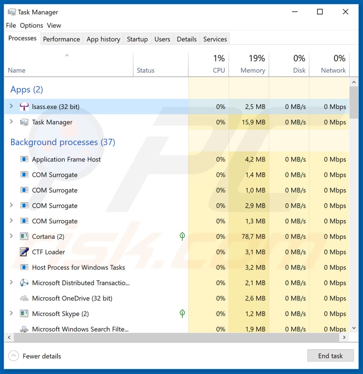Click the Task Manager row icon
Viewport: 363px width, 374px height.
[x=24, y=122]
